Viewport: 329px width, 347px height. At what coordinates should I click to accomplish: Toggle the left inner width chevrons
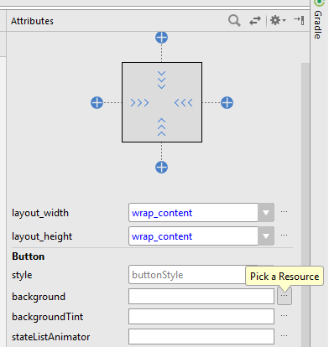click(139, 103)
